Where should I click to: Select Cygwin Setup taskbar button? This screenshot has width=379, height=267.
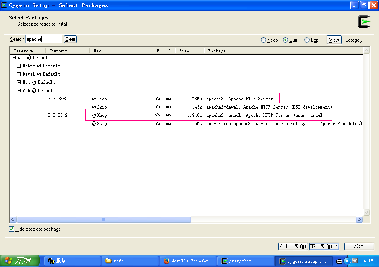(x=304, y=261)
